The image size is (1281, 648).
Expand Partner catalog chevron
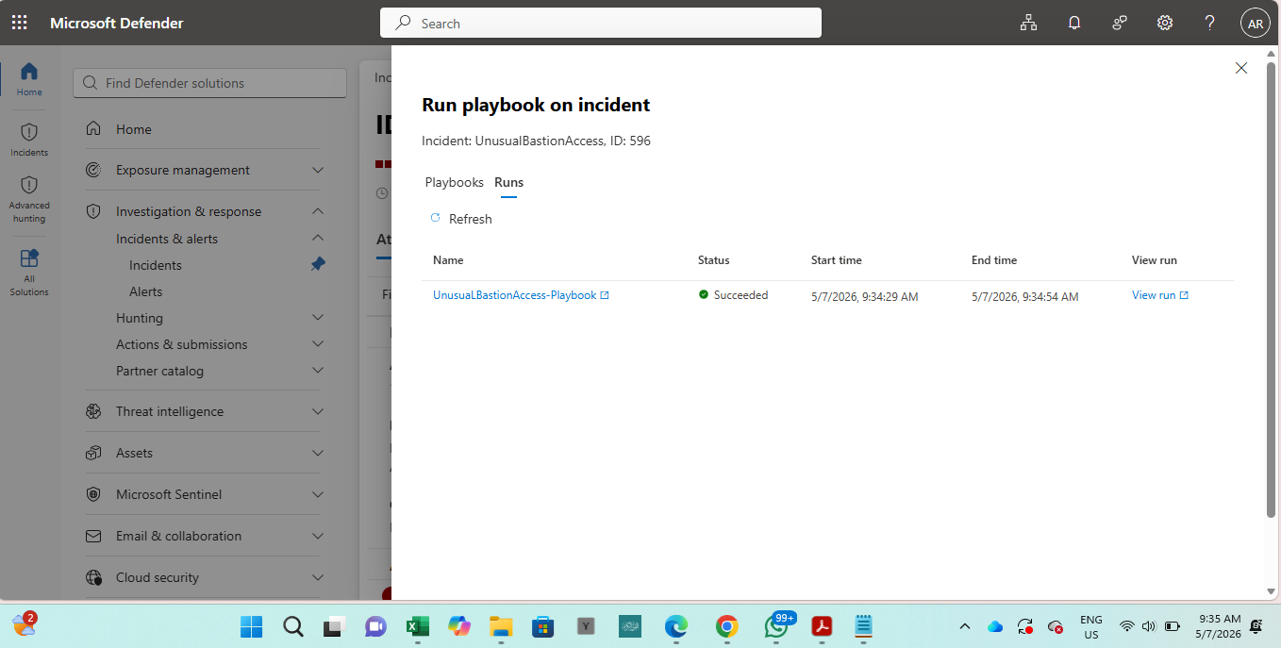click(x=318, y=371)
